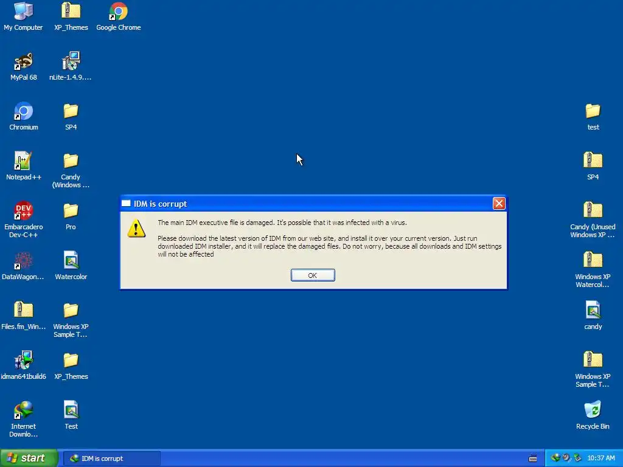Select zipped Windows XP Sample T... above Recycle Bin
623x467 pixels.
593,369
